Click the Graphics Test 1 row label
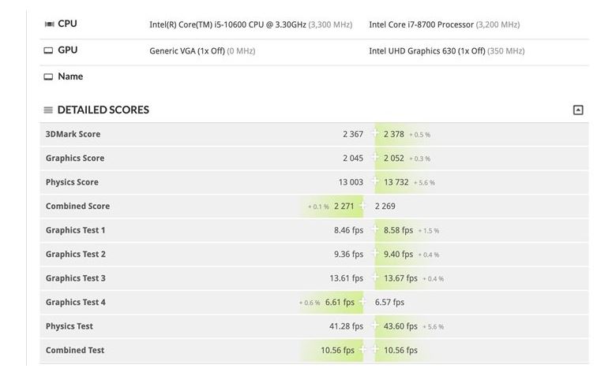Viewport: 612px width, 376px height. (75, 231)
